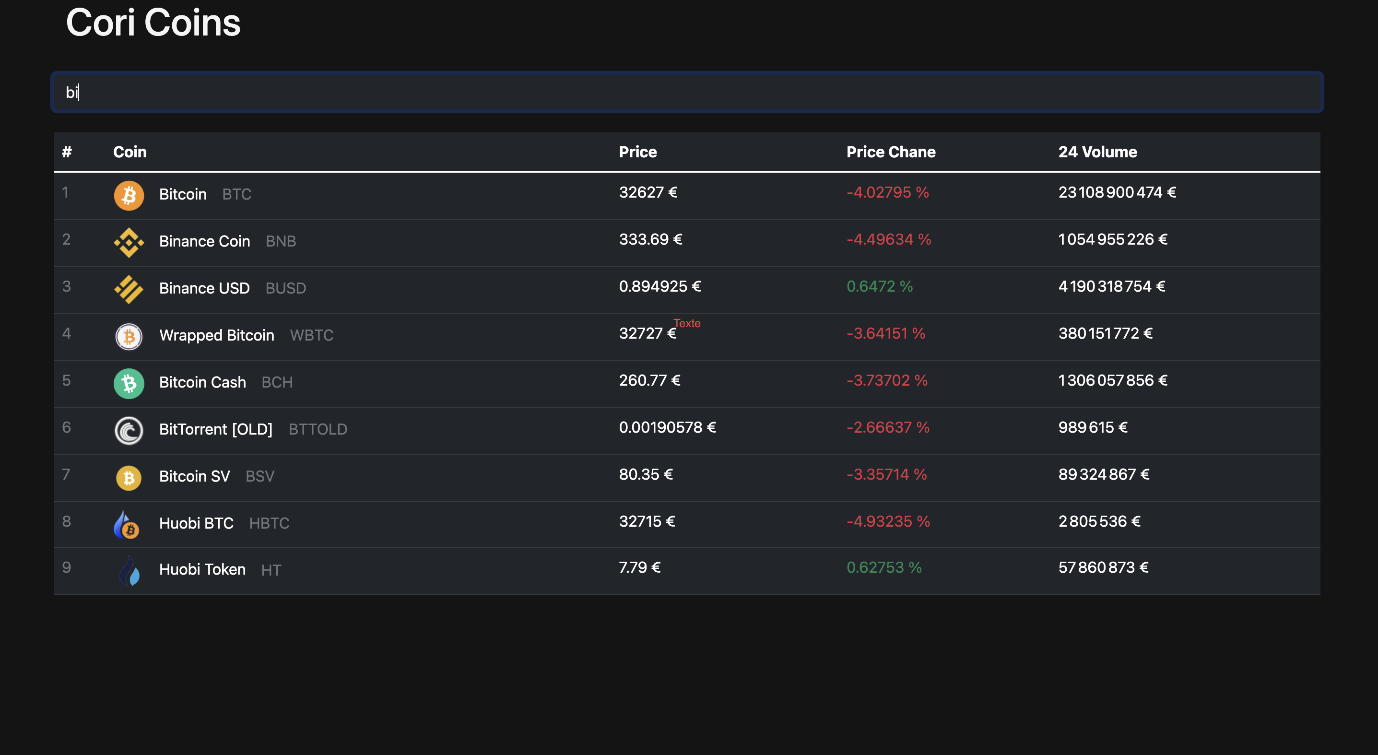Click the yellow Bitcoin SV logo

[129, 477]
